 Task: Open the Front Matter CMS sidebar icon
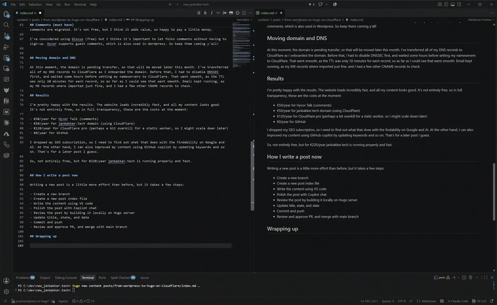[x=6, y=101]
